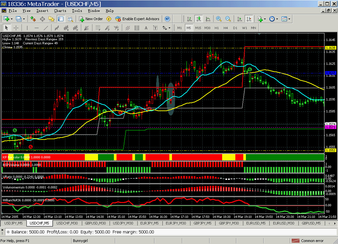
Task: Switch to the GBPUSD,M30 chart tab
Action: [95, 223]
